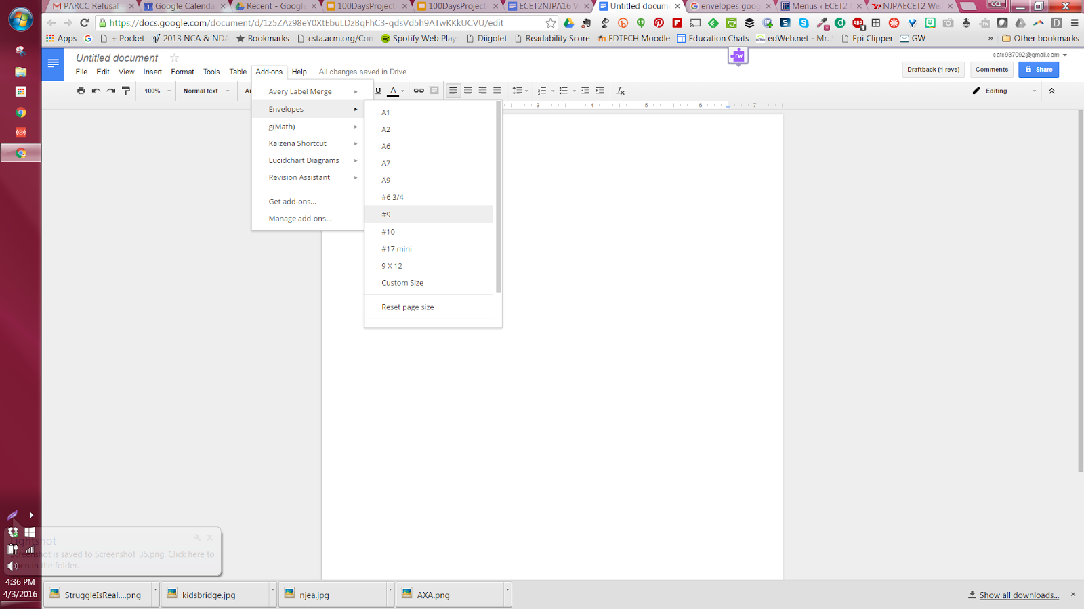Bookmark this page with star icon
The height and width of the screenshot is (609, 1084).
point(551,23)
